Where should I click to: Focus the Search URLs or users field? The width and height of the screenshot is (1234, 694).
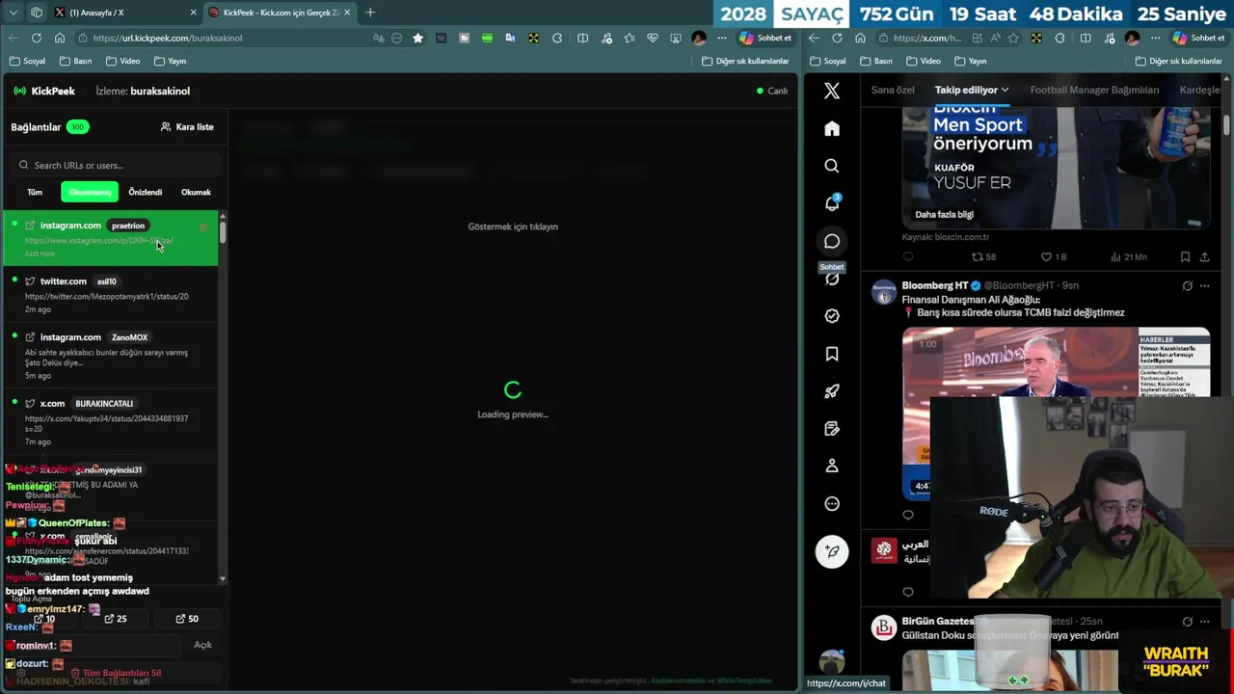(114, 165)
